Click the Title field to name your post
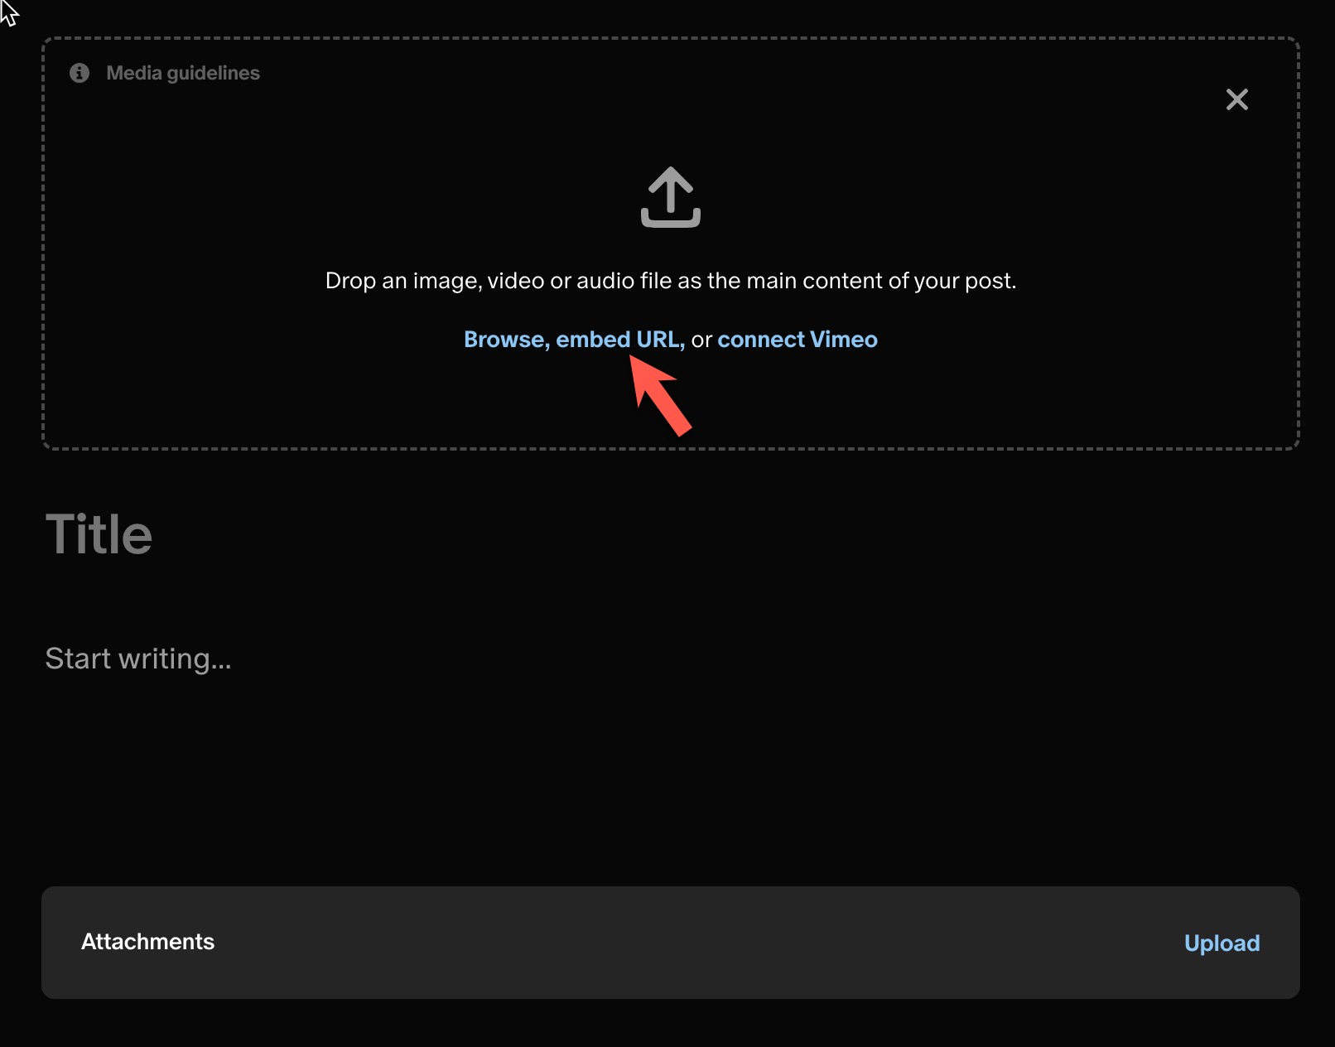Image resolution: width=1335 pixels, height=1047 pixels. point(101,534)
